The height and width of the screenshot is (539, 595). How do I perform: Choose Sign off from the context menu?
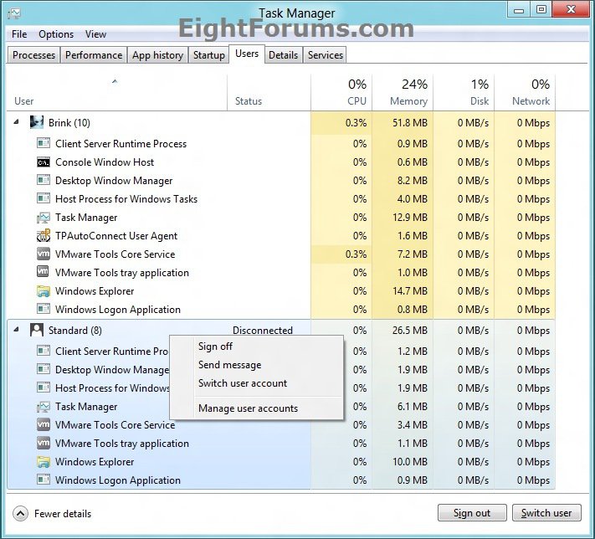click(215, 346)
